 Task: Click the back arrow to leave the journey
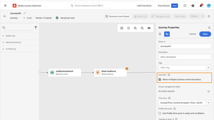coord(5,16)
